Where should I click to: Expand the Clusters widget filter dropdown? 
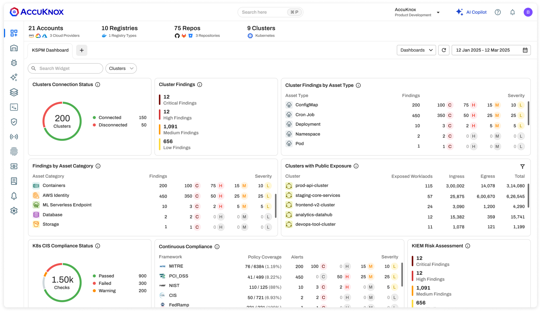pos(121,68)
